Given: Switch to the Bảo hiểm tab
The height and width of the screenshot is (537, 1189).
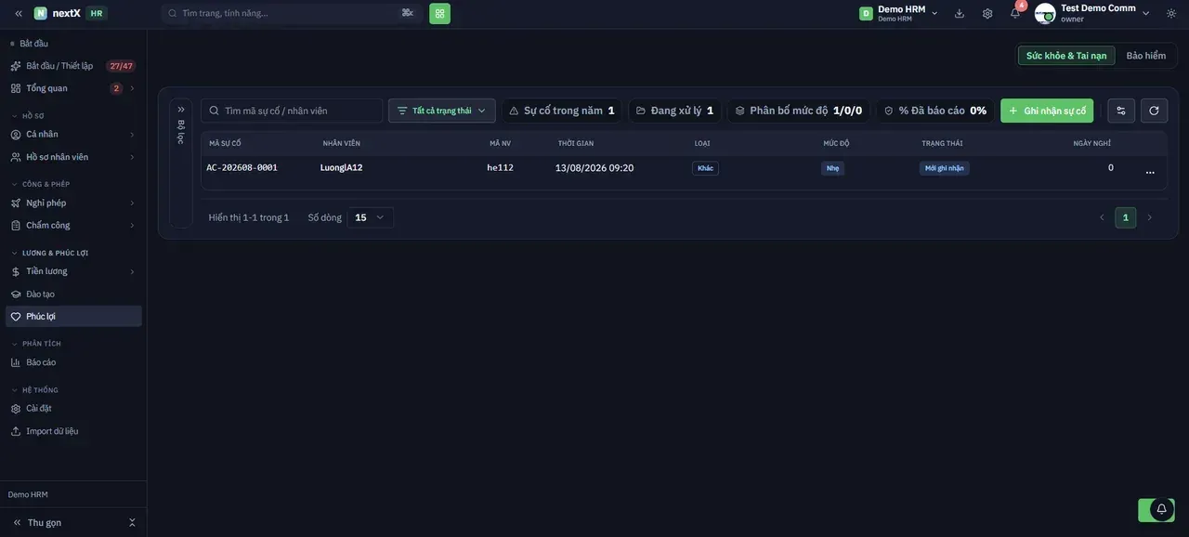Looking at the screenshot, I should pyautogui.click(x=1146, y=56).
